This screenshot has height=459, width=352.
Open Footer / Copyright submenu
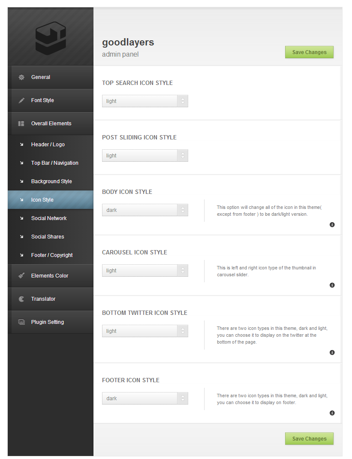click(x=52, y=255)
